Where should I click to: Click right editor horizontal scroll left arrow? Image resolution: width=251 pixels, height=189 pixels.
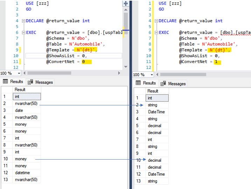click(157, 75)
